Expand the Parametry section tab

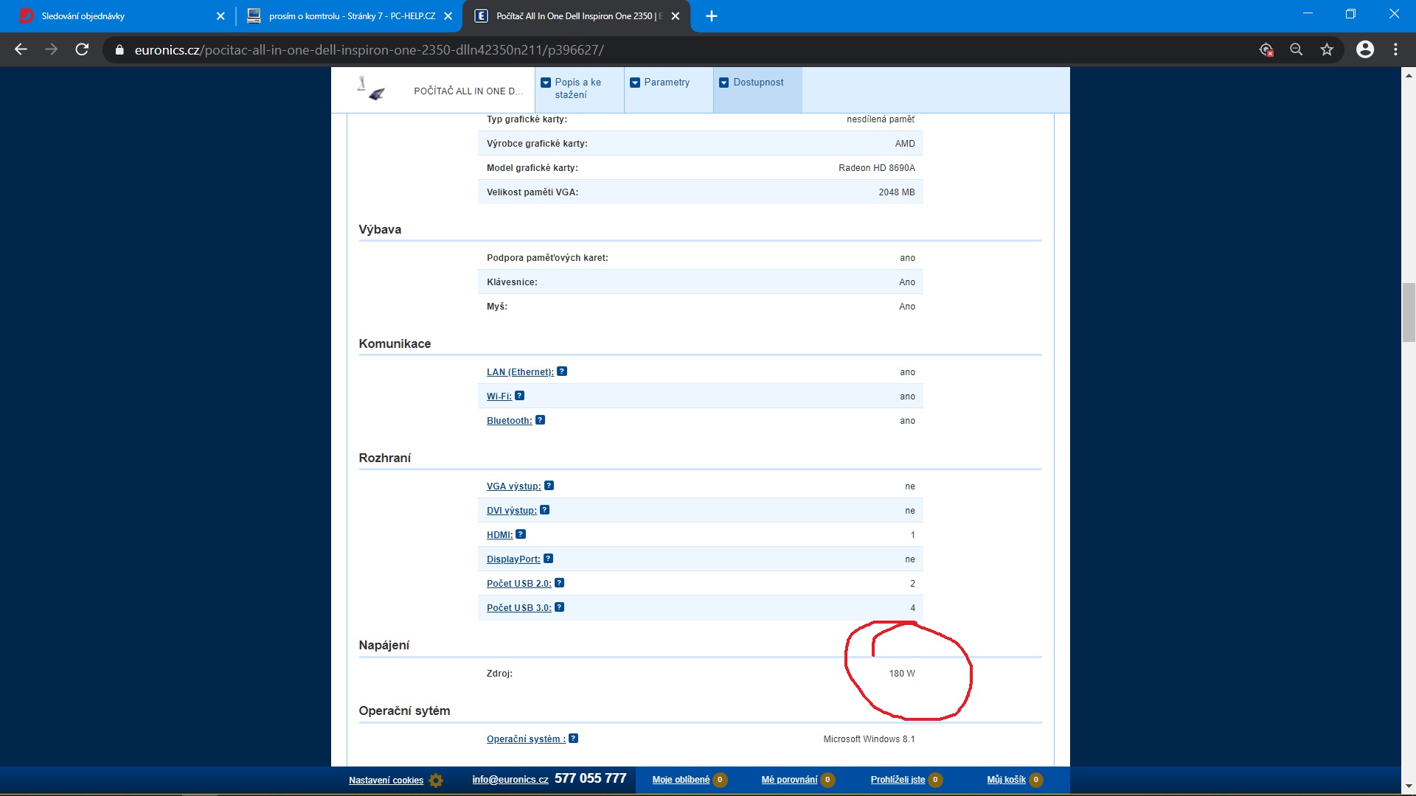point(667,83)
